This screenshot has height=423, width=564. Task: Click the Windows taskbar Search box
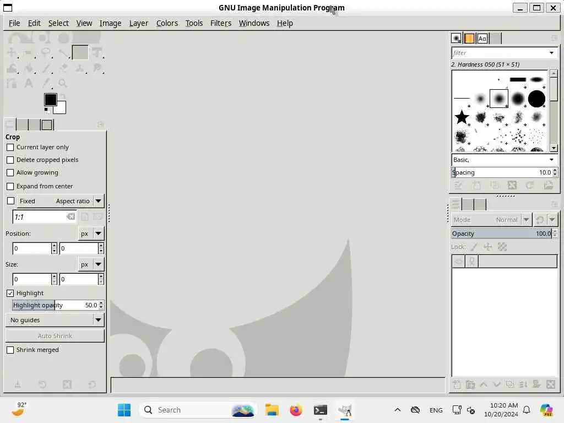click(x=198, y=410)
